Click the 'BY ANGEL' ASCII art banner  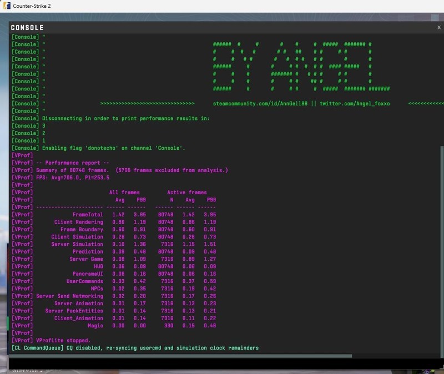tap(301, 67)
